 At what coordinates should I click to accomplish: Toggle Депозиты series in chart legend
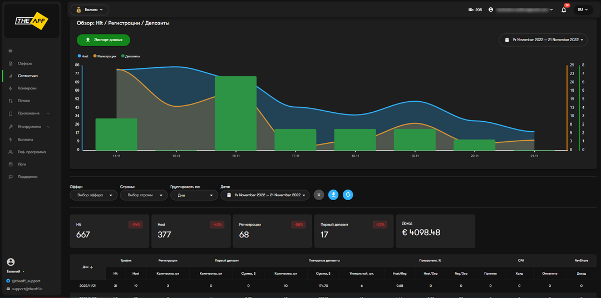point(130,56)
